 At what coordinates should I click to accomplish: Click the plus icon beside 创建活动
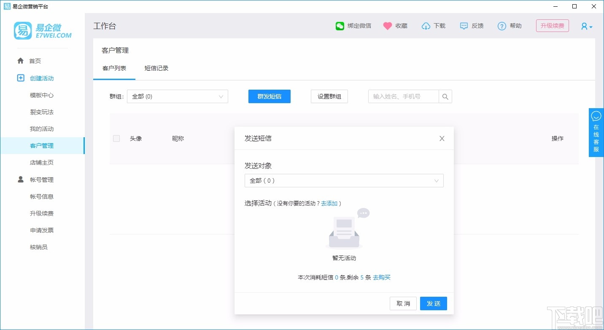[20, 78]
